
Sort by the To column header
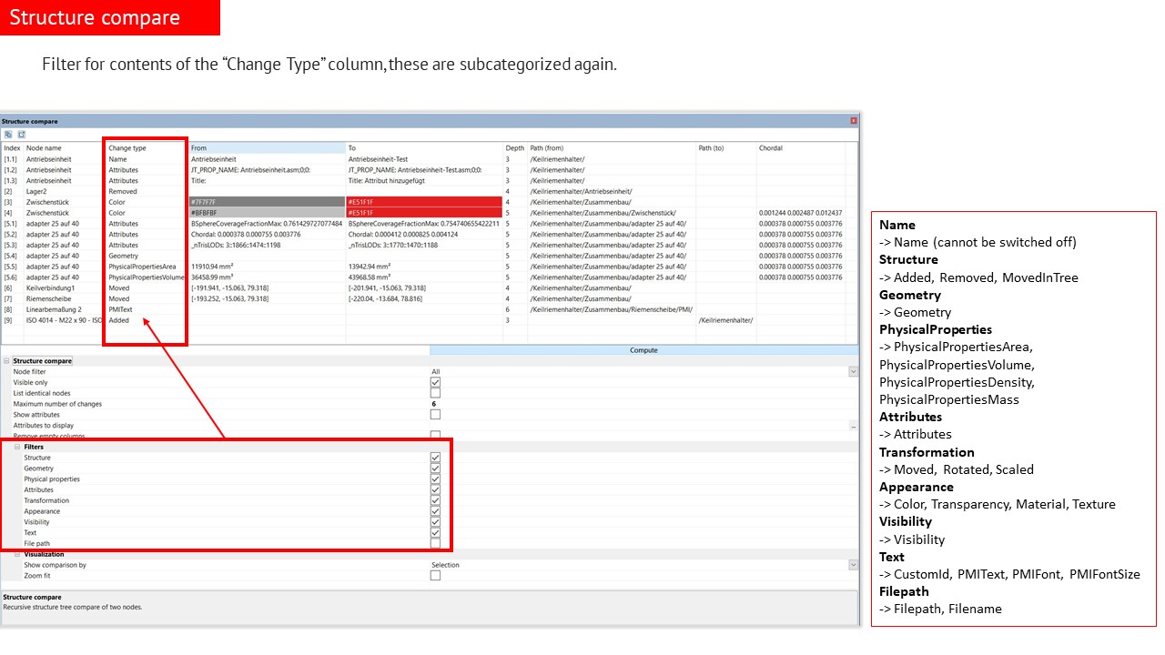[424, 148]
